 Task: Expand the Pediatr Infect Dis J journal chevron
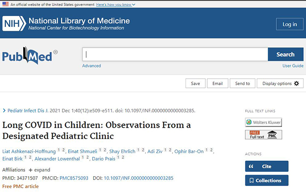coord(4,111)
